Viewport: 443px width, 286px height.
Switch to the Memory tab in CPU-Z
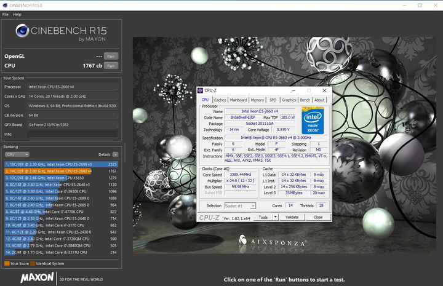257,100
